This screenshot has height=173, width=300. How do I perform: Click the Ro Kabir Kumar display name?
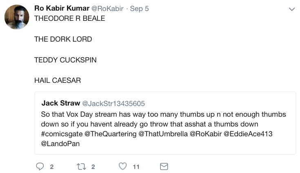[x=62, y=9]
